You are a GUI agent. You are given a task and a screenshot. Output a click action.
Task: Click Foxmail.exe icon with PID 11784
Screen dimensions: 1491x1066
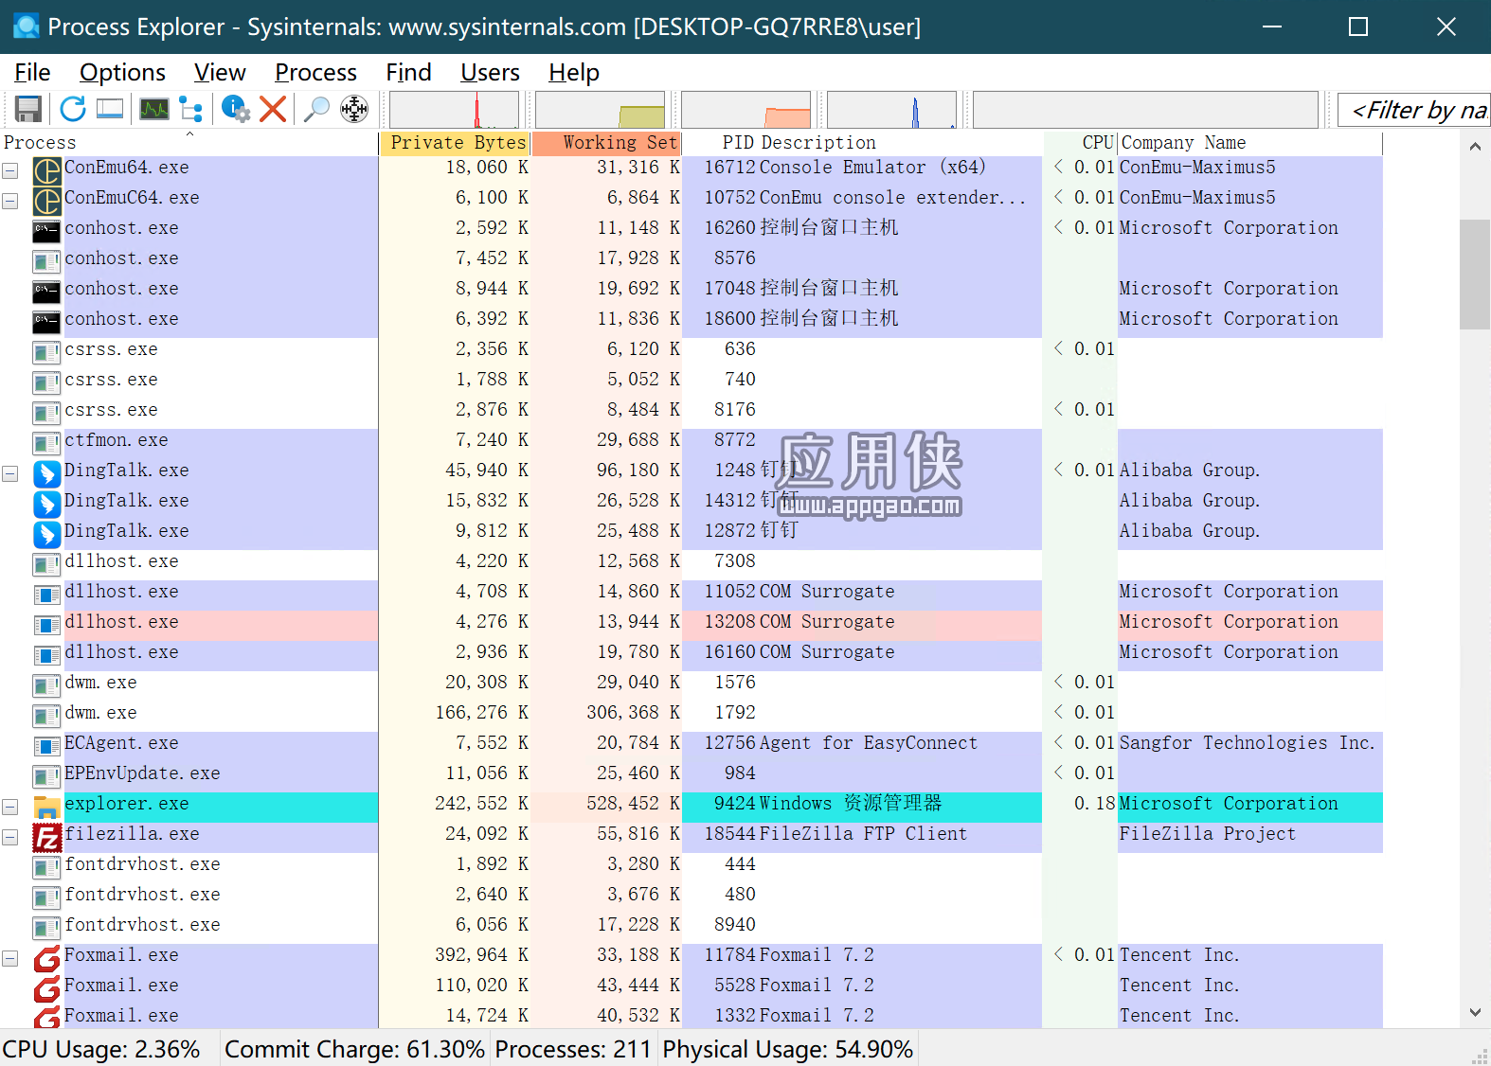46,959
